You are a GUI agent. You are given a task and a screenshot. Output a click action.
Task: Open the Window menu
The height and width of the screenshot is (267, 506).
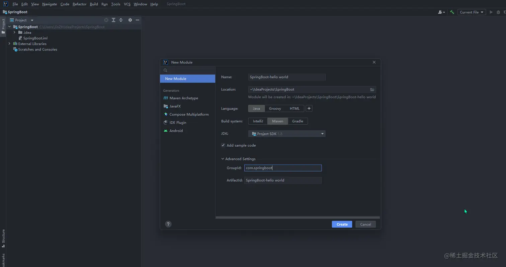(140, 4)
